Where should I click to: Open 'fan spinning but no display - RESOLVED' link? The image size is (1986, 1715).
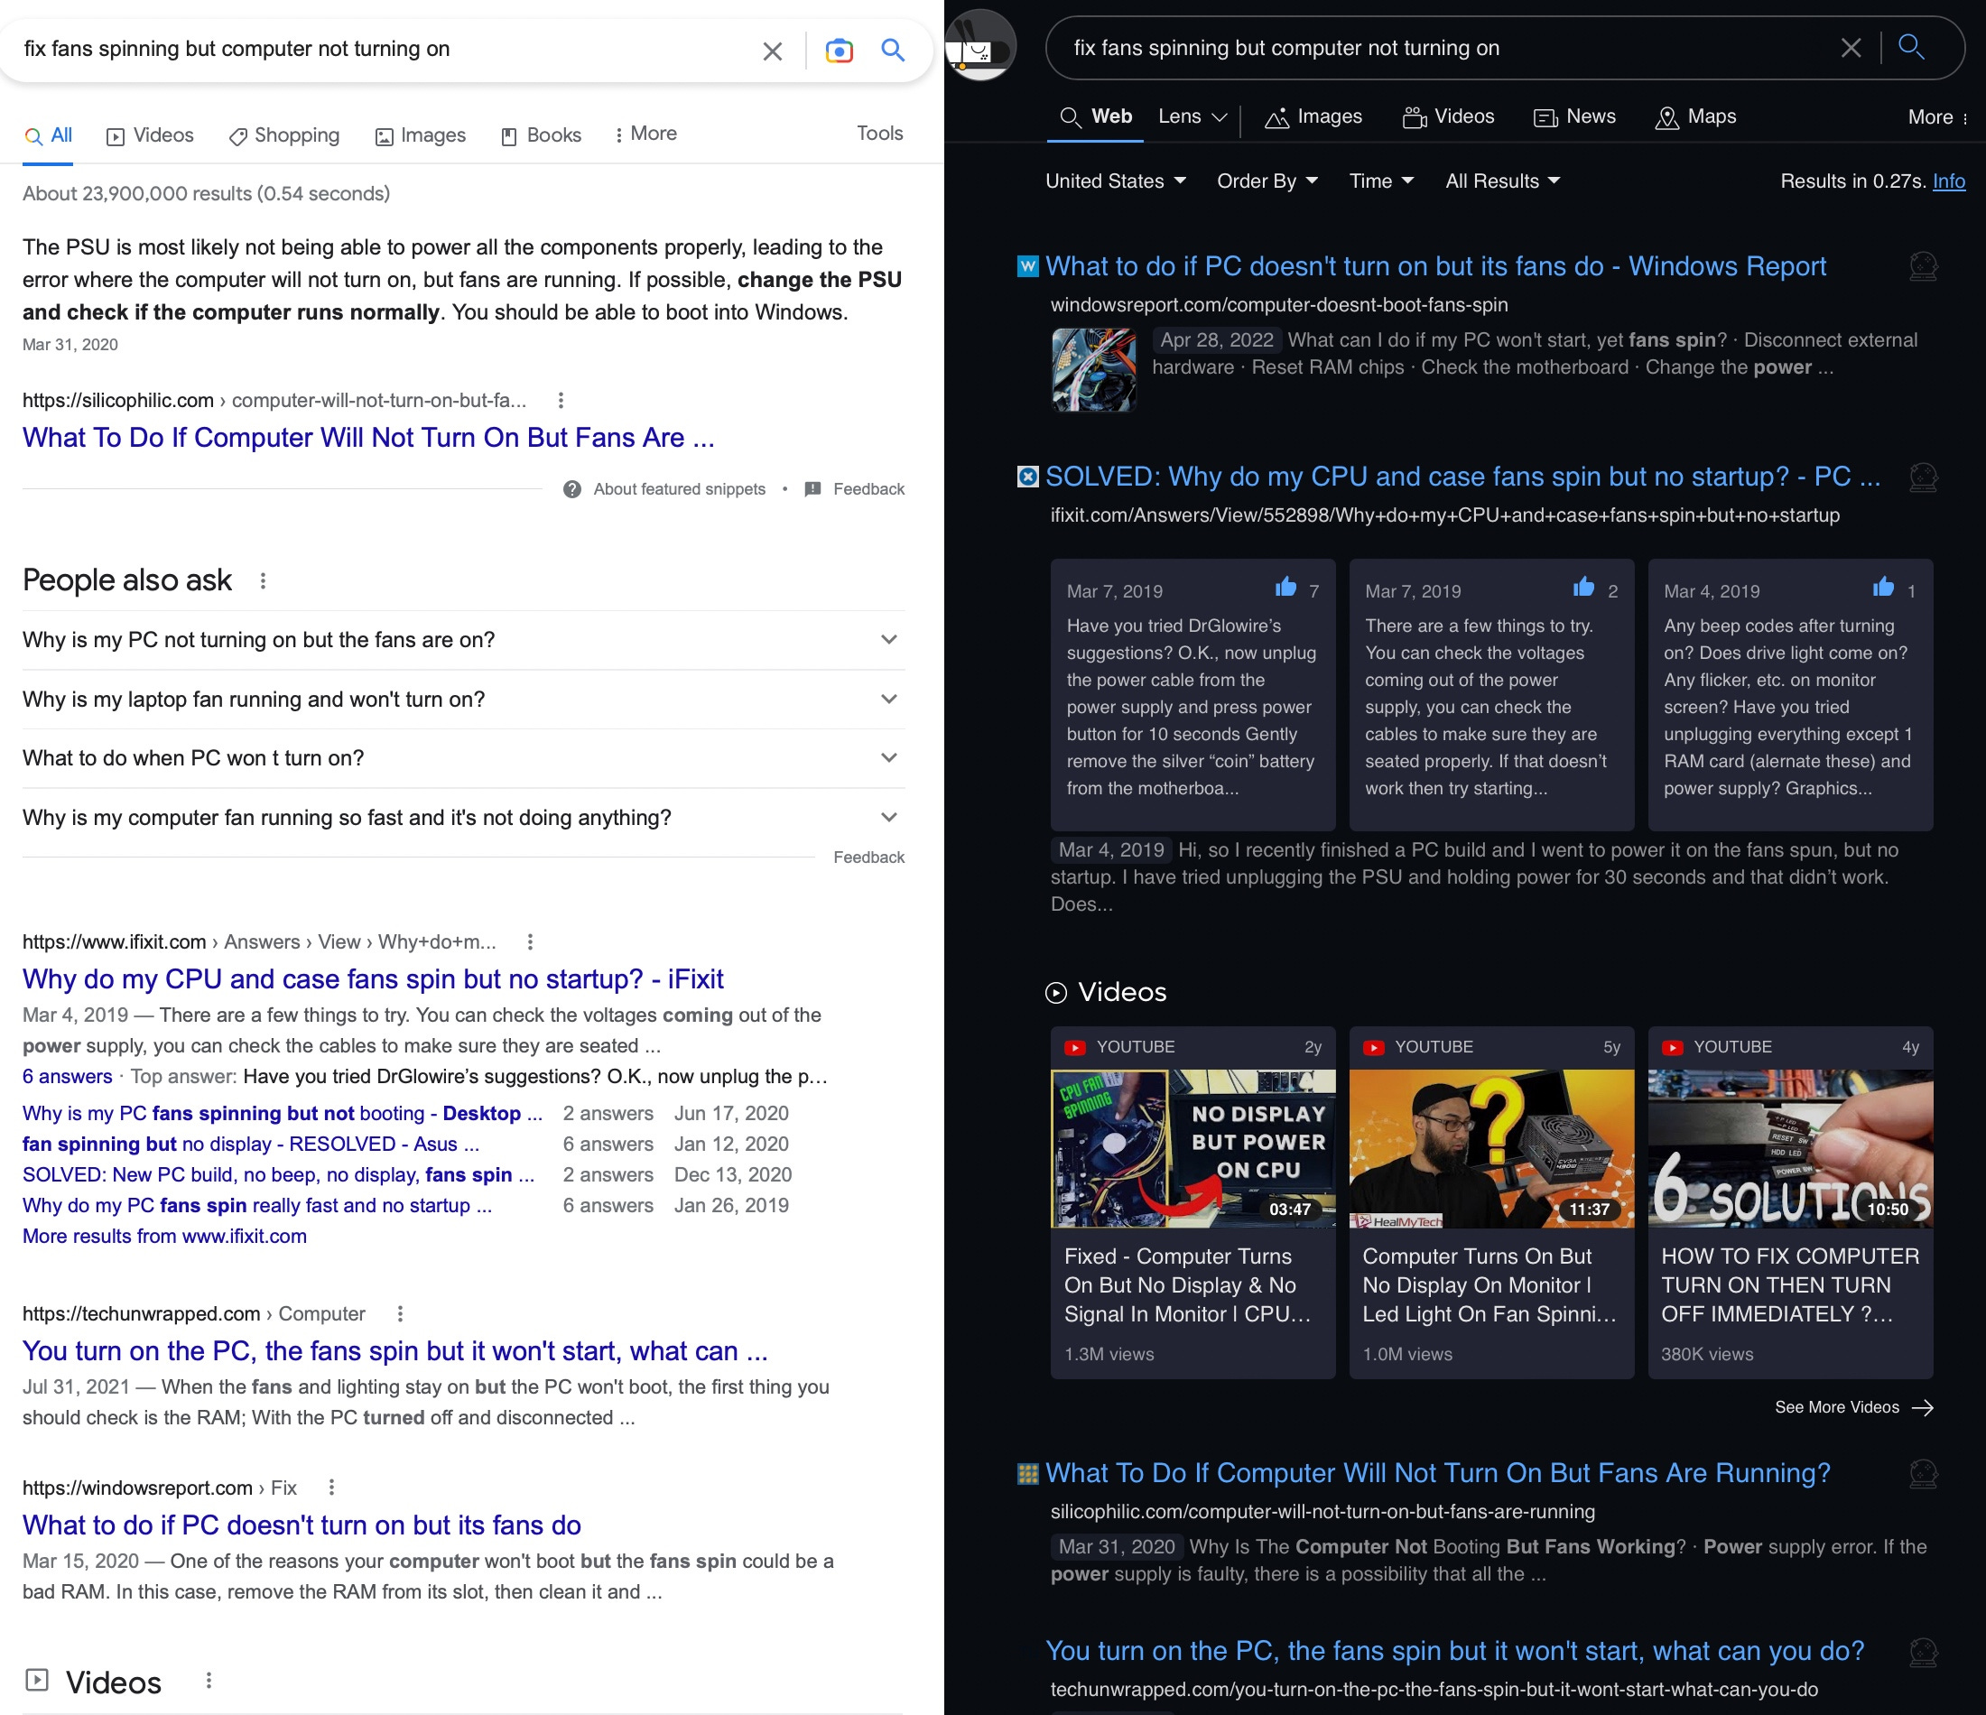click(250, 1144)
